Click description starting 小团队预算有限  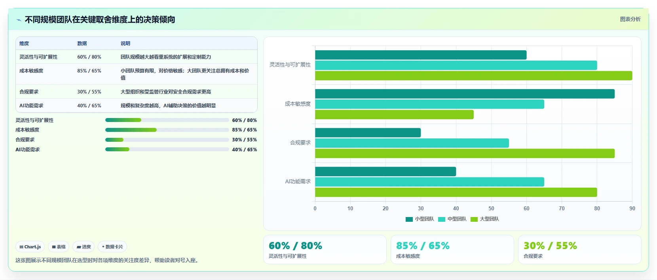tap(185, 74)
